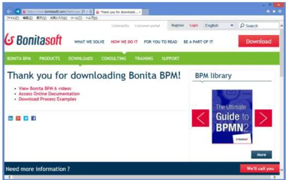The image size is (286, 180).
Task: Click the red Download button
Action: (x=259, y=41)
